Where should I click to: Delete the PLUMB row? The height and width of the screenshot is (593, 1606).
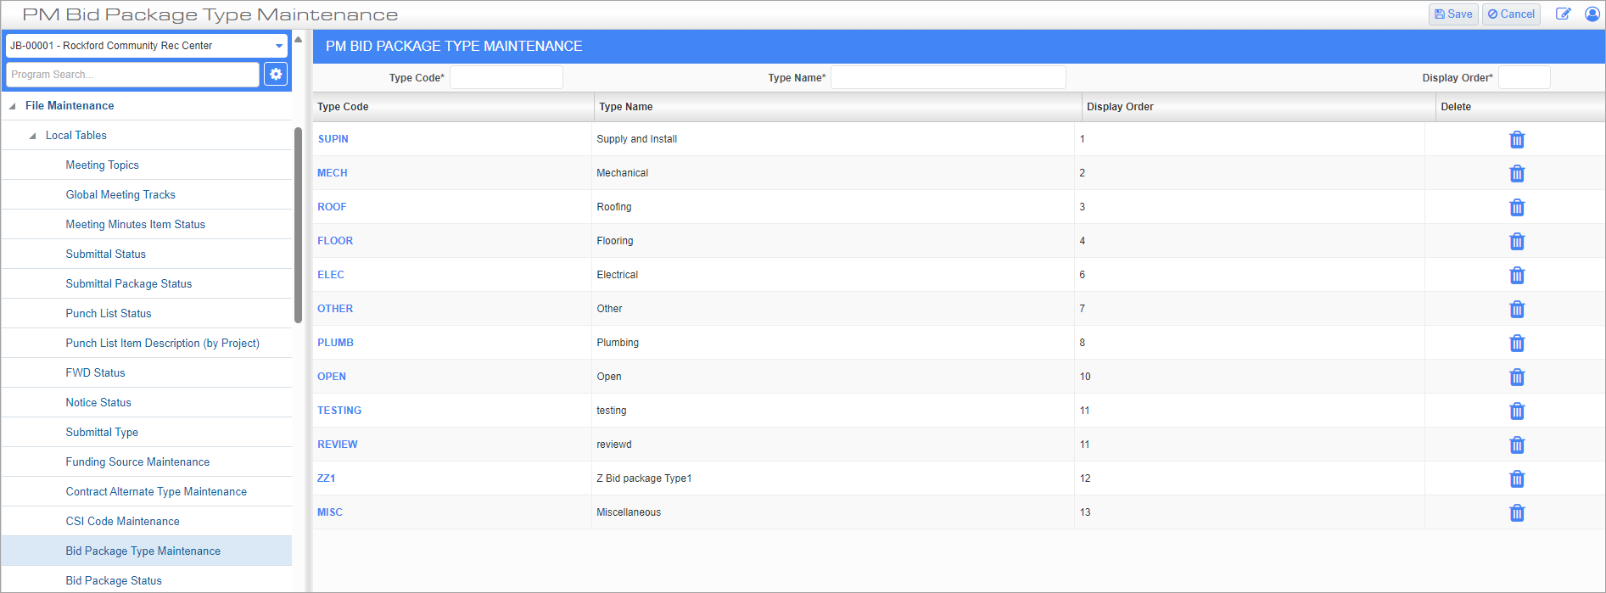tap(1517, 344)
